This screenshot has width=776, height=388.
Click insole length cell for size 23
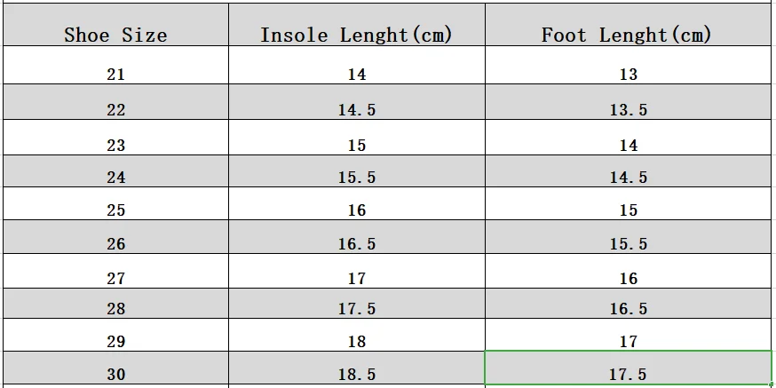[356, 145]
